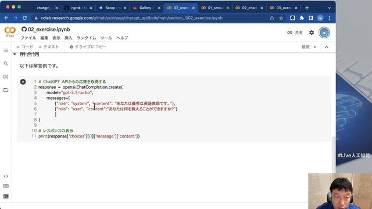
Task: Click the 共有 share button
Action: click(x=295, y=33)
